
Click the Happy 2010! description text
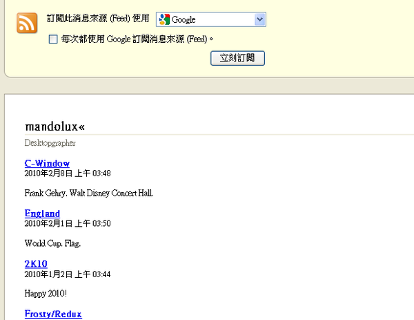pyautogui.click(x=46, y=294)
